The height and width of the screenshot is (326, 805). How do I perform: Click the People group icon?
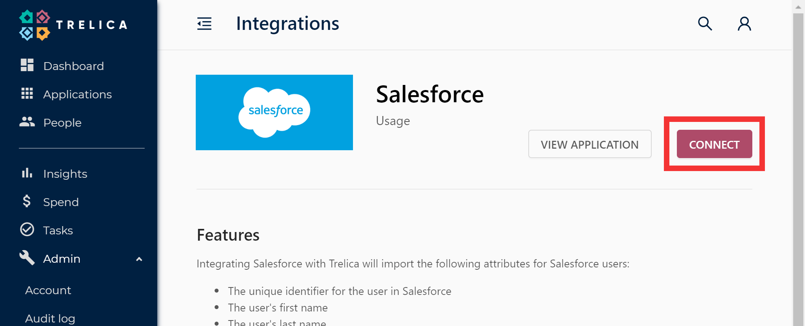point(27,122)
